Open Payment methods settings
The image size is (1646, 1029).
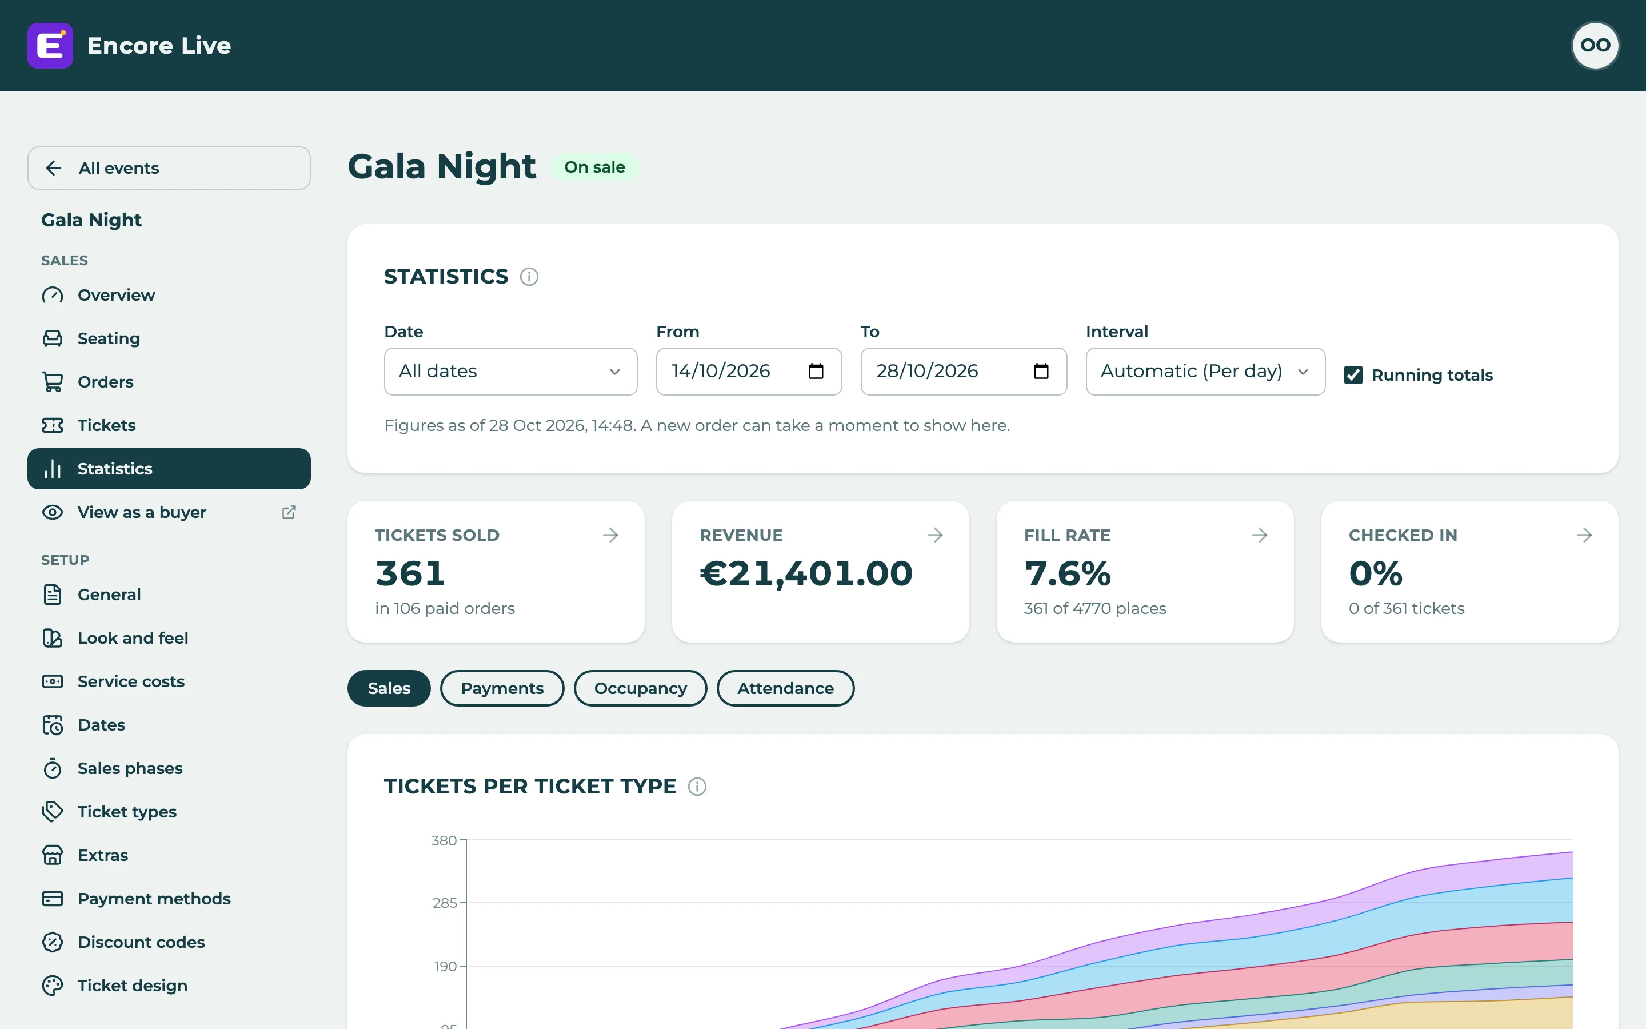tap(169, 898)
